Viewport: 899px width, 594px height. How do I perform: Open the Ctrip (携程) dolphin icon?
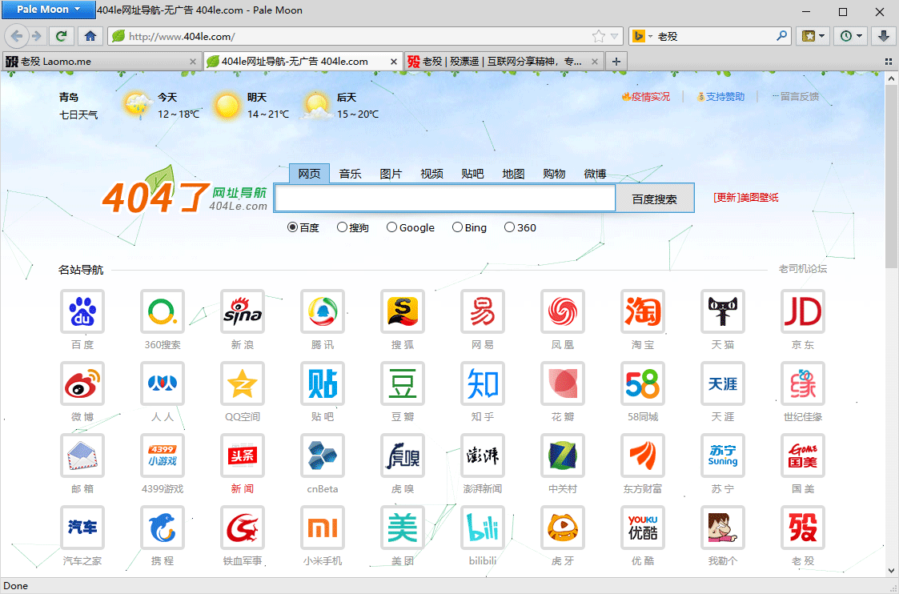pyautogui.click(x=163, y=528)
